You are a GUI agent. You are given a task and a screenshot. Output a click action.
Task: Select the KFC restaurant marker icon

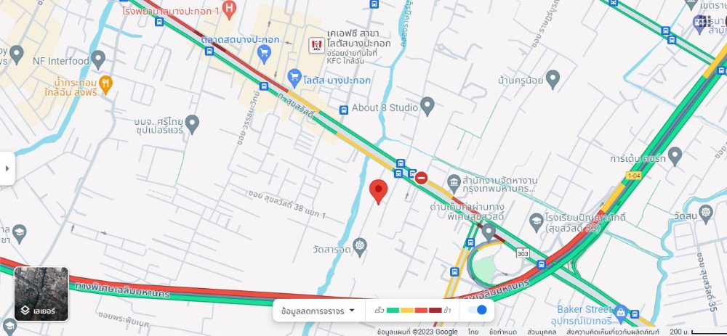click(317, 45)
